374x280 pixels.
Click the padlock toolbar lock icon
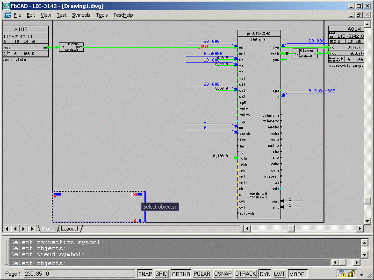coord(351,274)
